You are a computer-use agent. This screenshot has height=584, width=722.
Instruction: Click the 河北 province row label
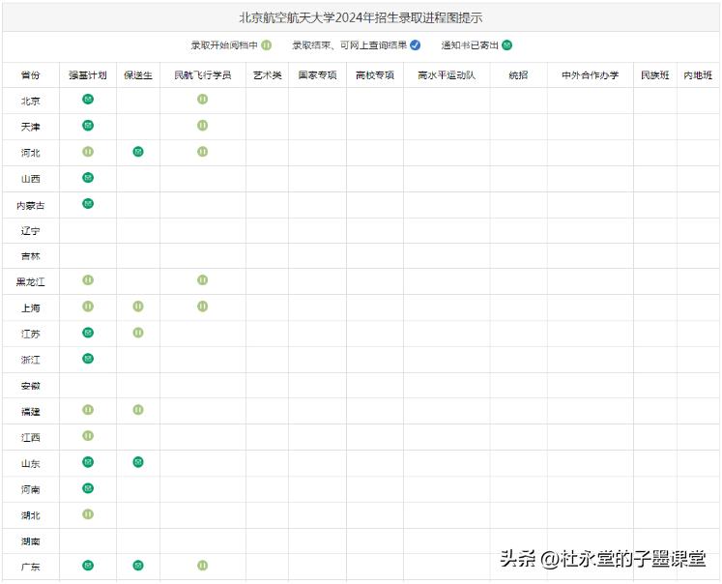tap(31, 153)
